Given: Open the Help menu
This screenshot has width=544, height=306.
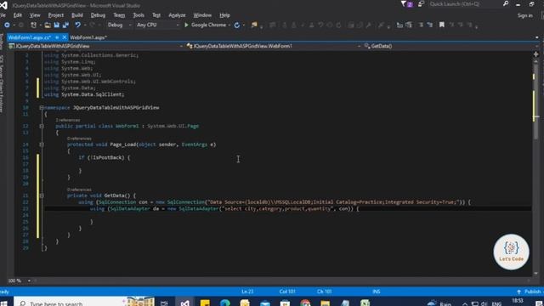Looking at the screenshot, I should [x=224, y=15].
